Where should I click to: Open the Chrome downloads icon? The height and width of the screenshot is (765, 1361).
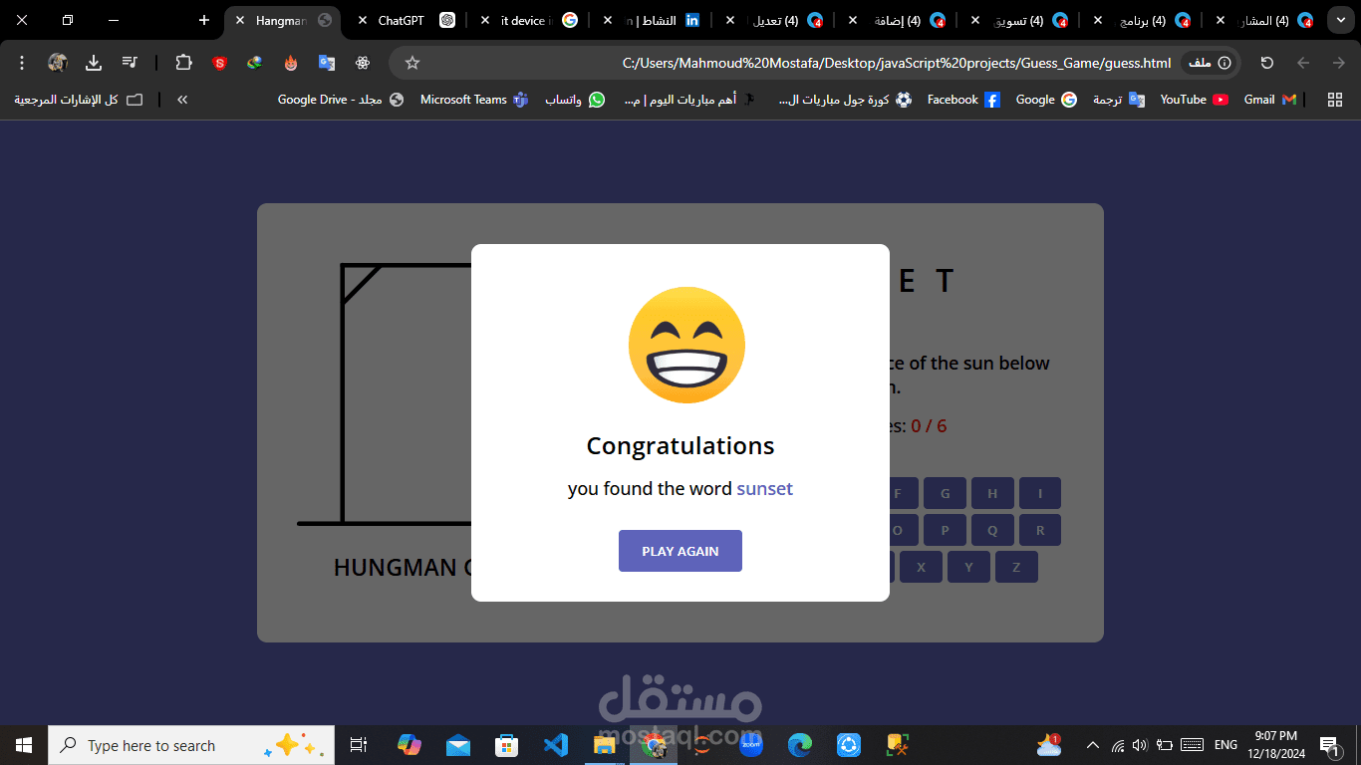point(94,63)
